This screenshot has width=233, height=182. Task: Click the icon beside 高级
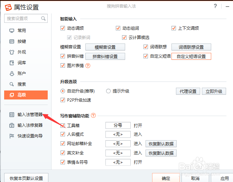12,95
